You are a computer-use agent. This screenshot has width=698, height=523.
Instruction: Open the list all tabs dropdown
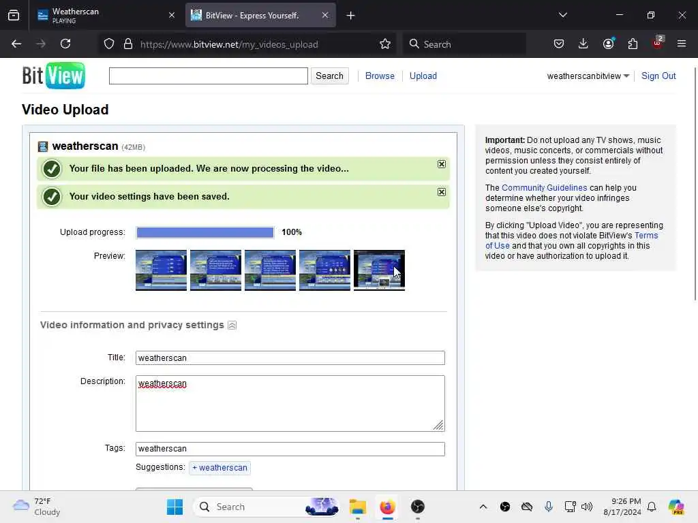coord(562,15)
